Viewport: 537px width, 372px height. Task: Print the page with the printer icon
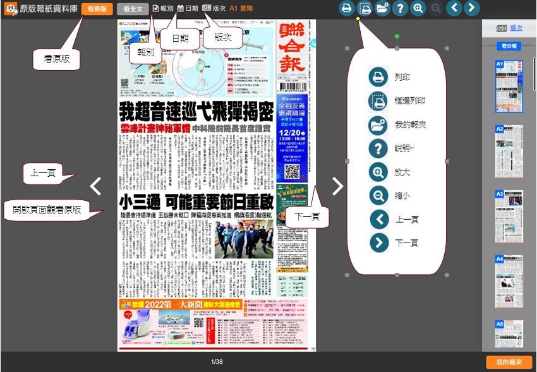[347, 8]
